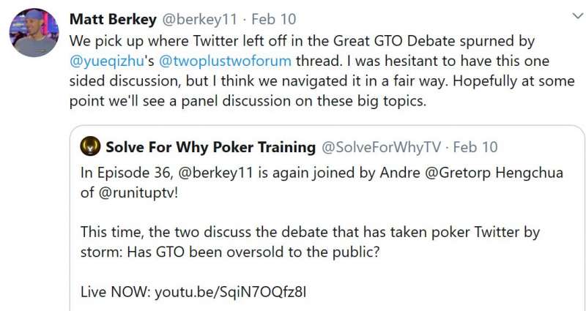Open Matt Berkey's display name link
The image size is (586, 311).
[x=112, y=18]
